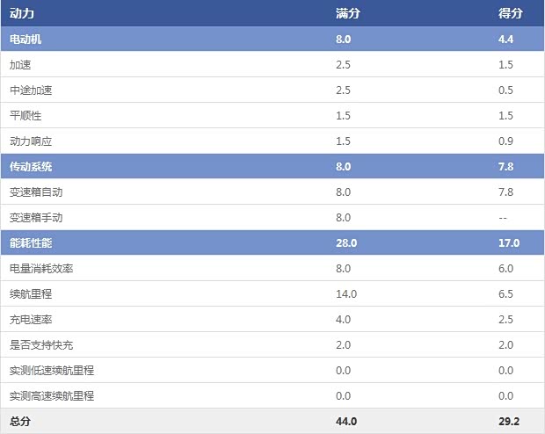Screen dimensions: 545x434
Task: Click the 动力 column header
Action: click(21, 14)
